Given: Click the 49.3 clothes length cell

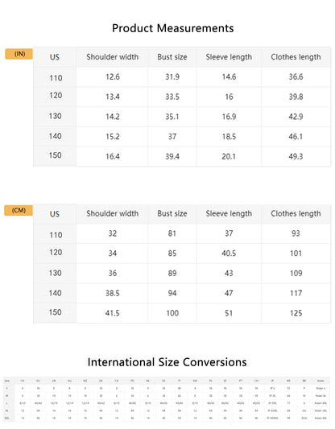Looking at the screenshot, I should pos(296,156).
